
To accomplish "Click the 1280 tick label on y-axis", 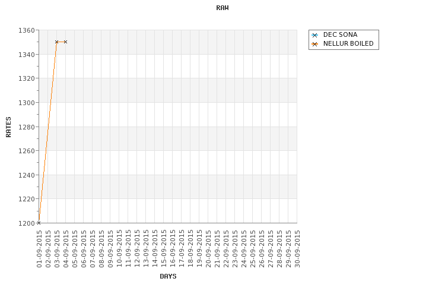I will pyautogui.click(x=26, y=127).
